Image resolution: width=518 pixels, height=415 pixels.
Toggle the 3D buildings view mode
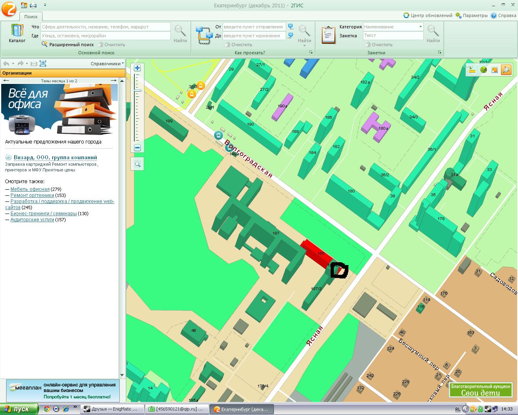pyautogui.click(x=506, y=70)
